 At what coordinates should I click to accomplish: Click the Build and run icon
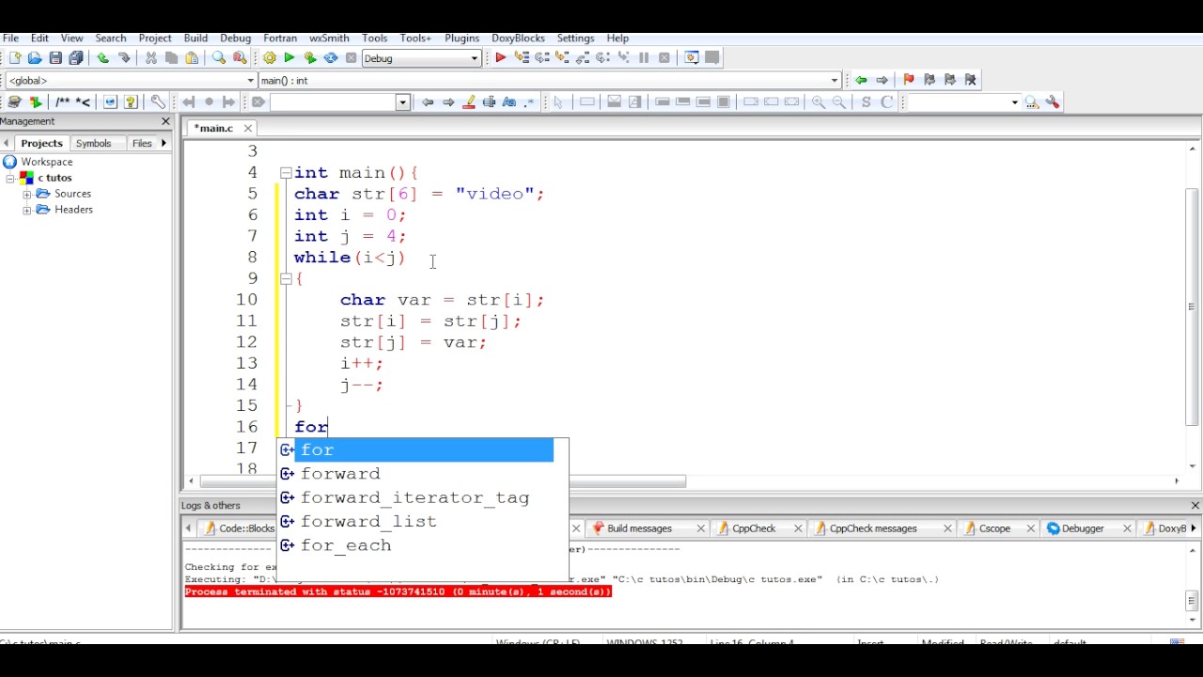310,58
